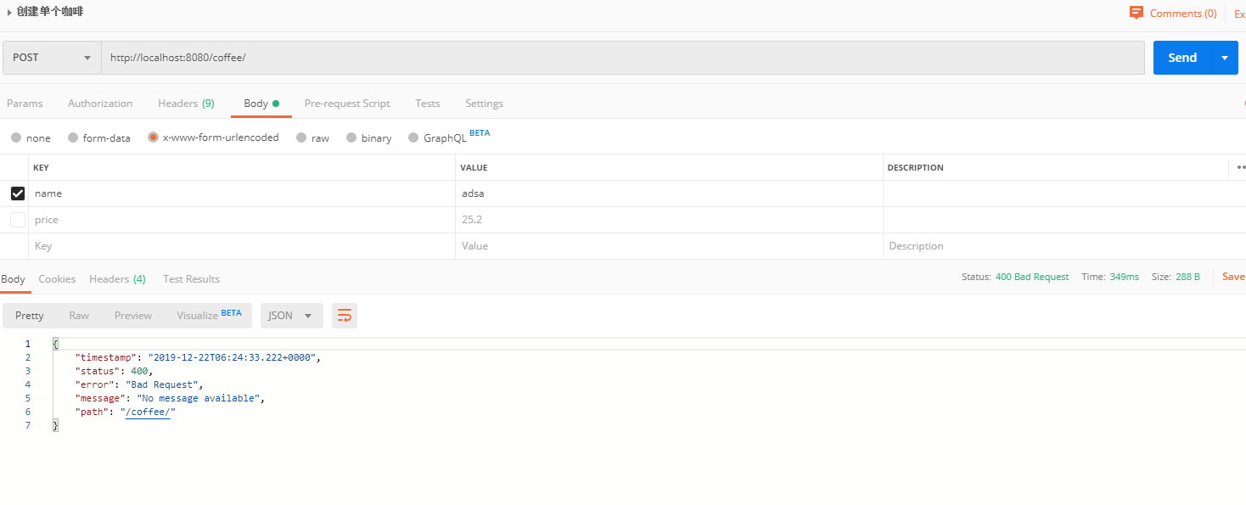Expand the request title arrow
Screen dimensions: 1246x505
9,13
